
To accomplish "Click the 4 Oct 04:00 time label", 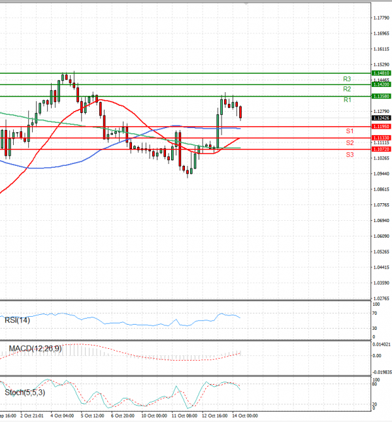I will 62,416.
